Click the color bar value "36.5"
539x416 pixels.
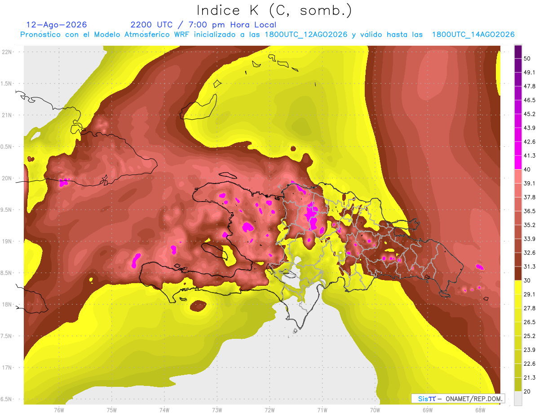click(x=530, y=211)
